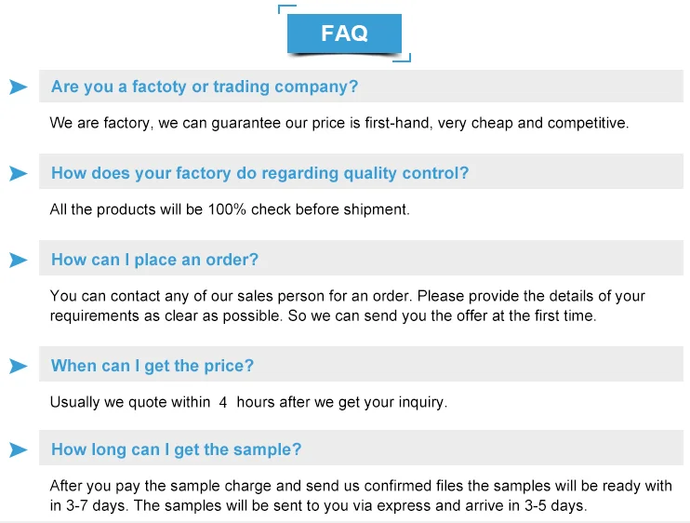Image resolution: width=690 pixels, height=523 pixels.
Task: Click the arrow beside 'How can I place an order?'
Action: click(19, 261)
